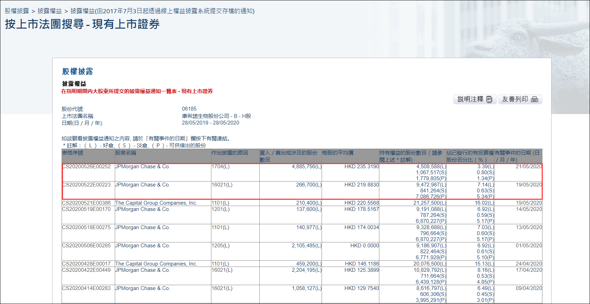
Task: Click reason code 1205(L)
Action: 220,246
